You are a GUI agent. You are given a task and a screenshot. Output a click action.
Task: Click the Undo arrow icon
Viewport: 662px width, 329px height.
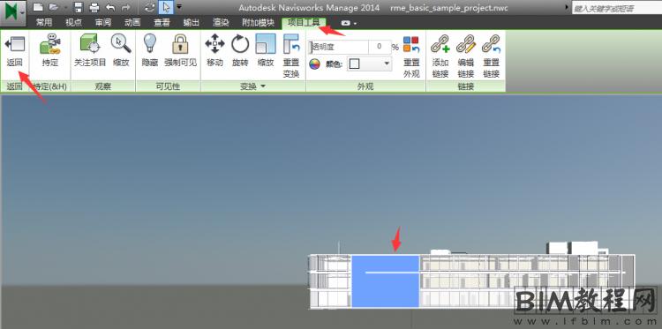point(109,7)
